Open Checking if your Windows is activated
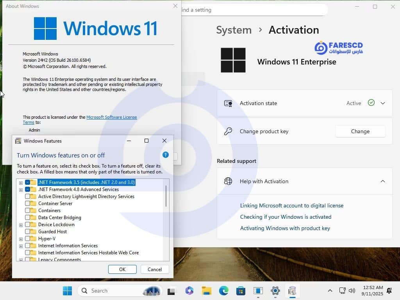 click(286, 217)
